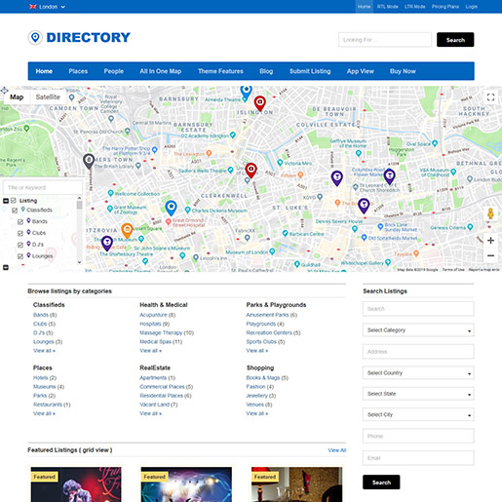Focus the Looking For search field
Image resolution: width=502 pixels, height=502 pixels.
(385, 40)
